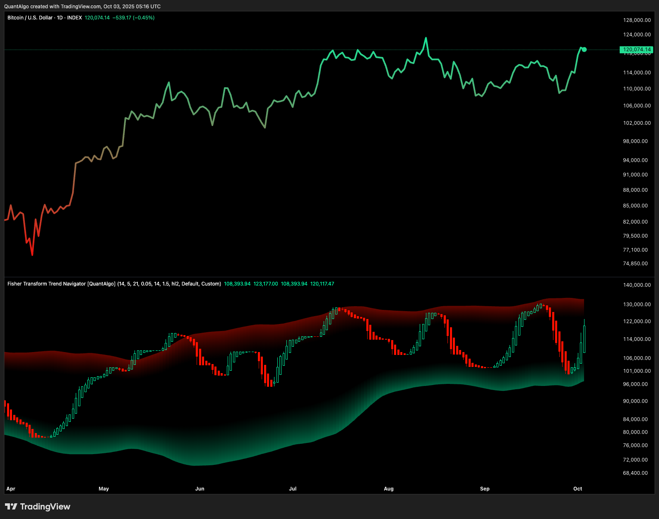
Task: Click the 128,000.00 price scale label
Action: coord(637,20)
